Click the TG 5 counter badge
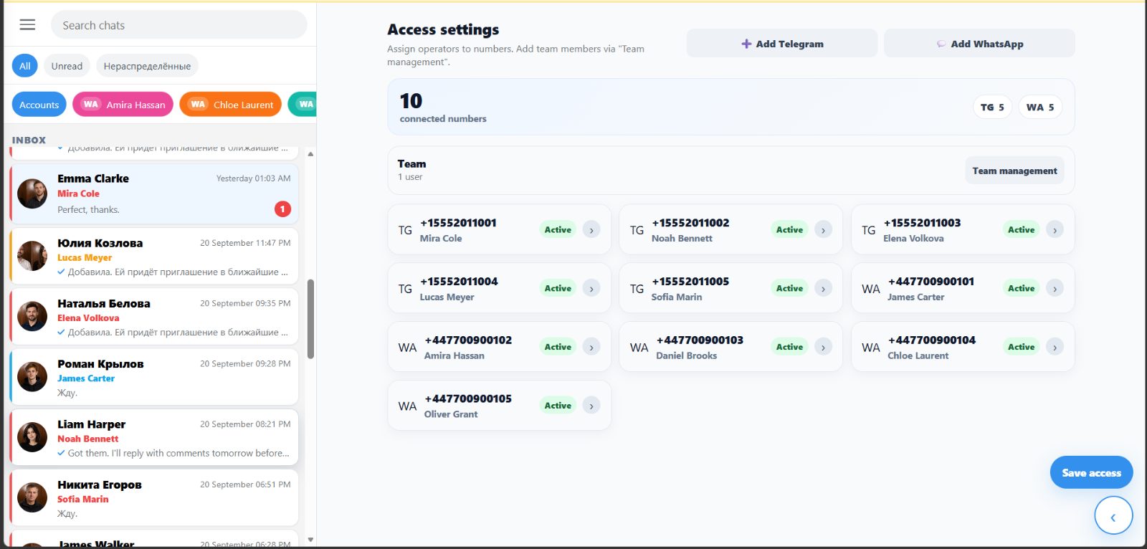 [x=993, y=108]
